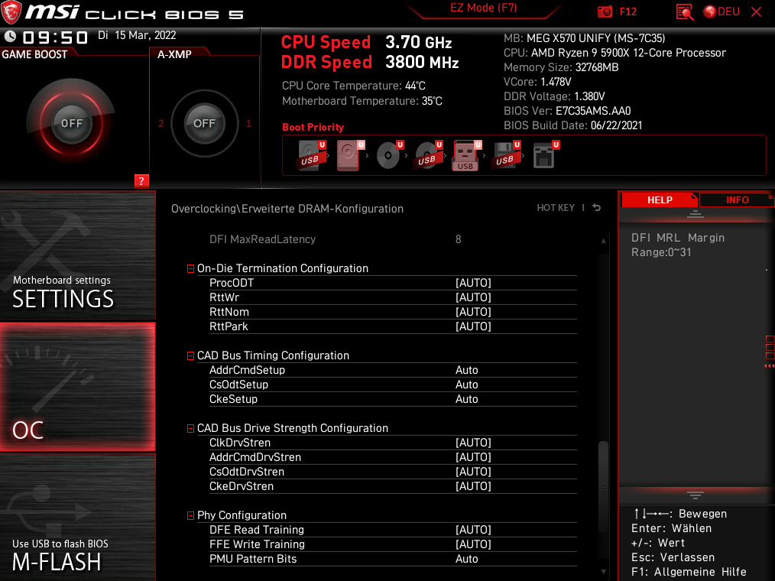Click the Overclocking breadcrumb path text
Image resolution: width=775 pixels, height=581 pixels.
tap(287, 209)
